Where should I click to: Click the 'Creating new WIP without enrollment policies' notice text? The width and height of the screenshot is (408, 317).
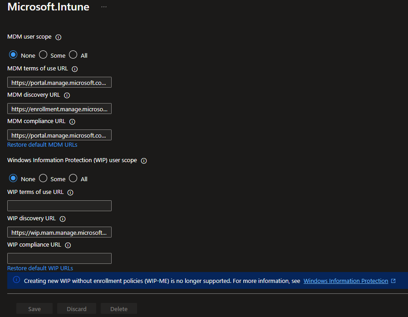pyautogui.click(x=162, y=281)
